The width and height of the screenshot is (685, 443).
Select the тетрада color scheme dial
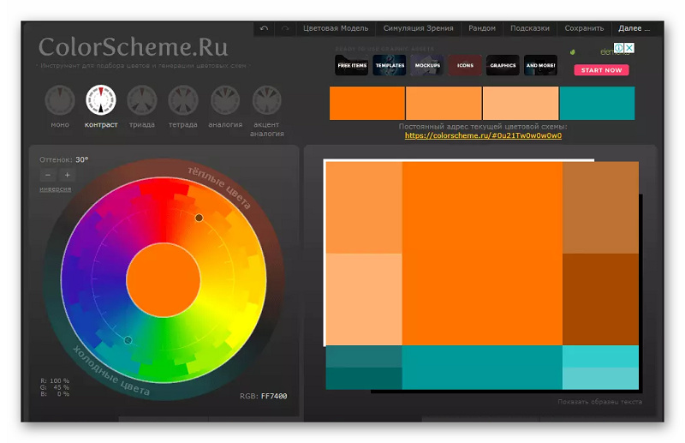(183, 100)
